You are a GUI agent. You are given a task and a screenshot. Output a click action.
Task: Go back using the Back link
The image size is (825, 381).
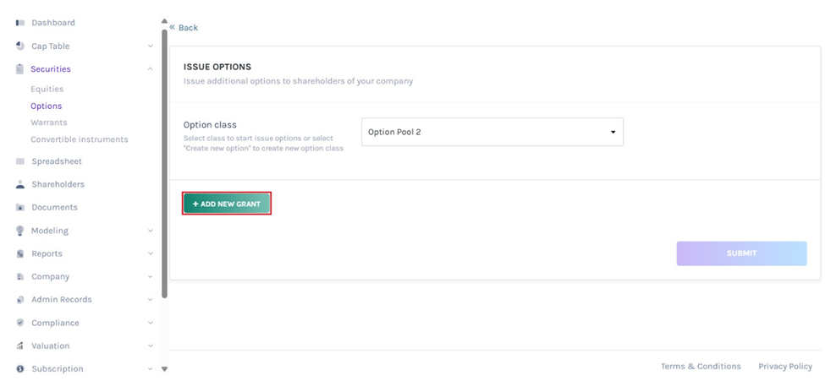(184, 28)
